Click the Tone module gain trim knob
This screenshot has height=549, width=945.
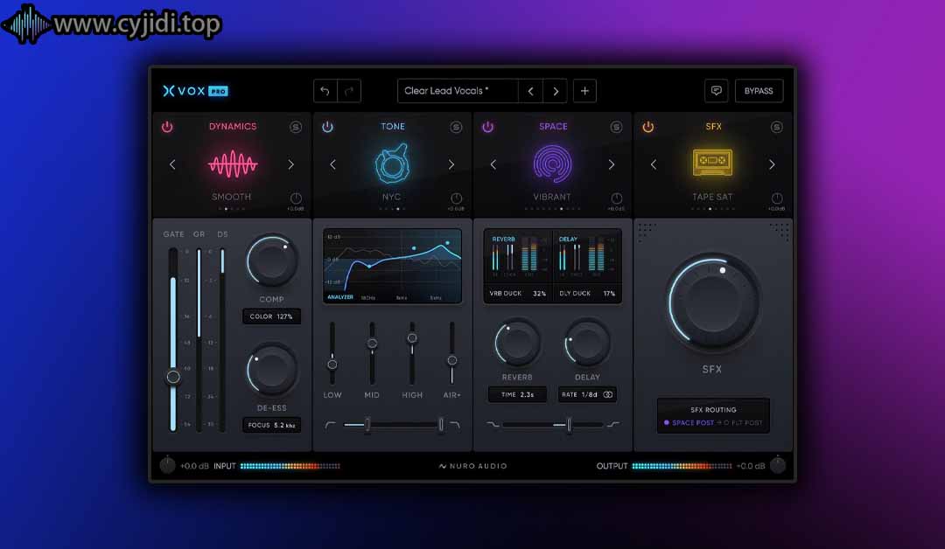456,198
